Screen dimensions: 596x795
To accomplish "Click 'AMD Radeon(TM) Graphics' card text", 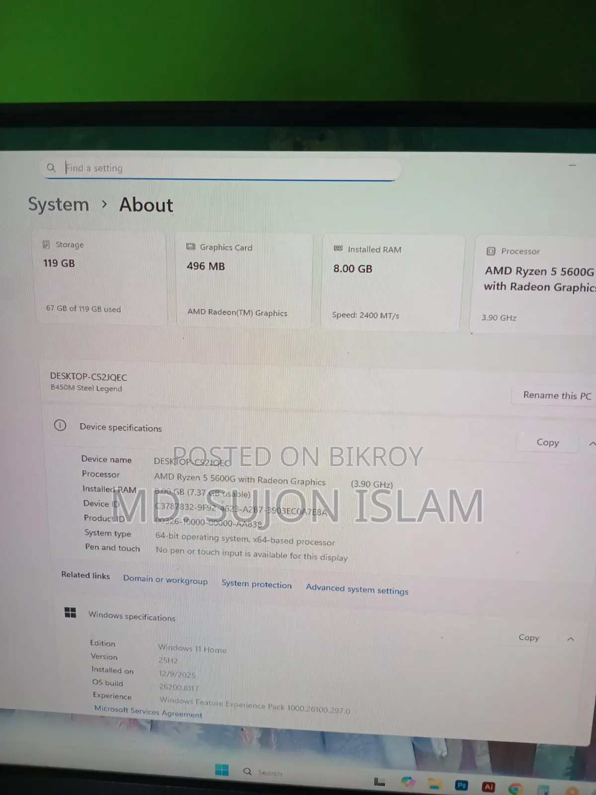I will 237,312.
